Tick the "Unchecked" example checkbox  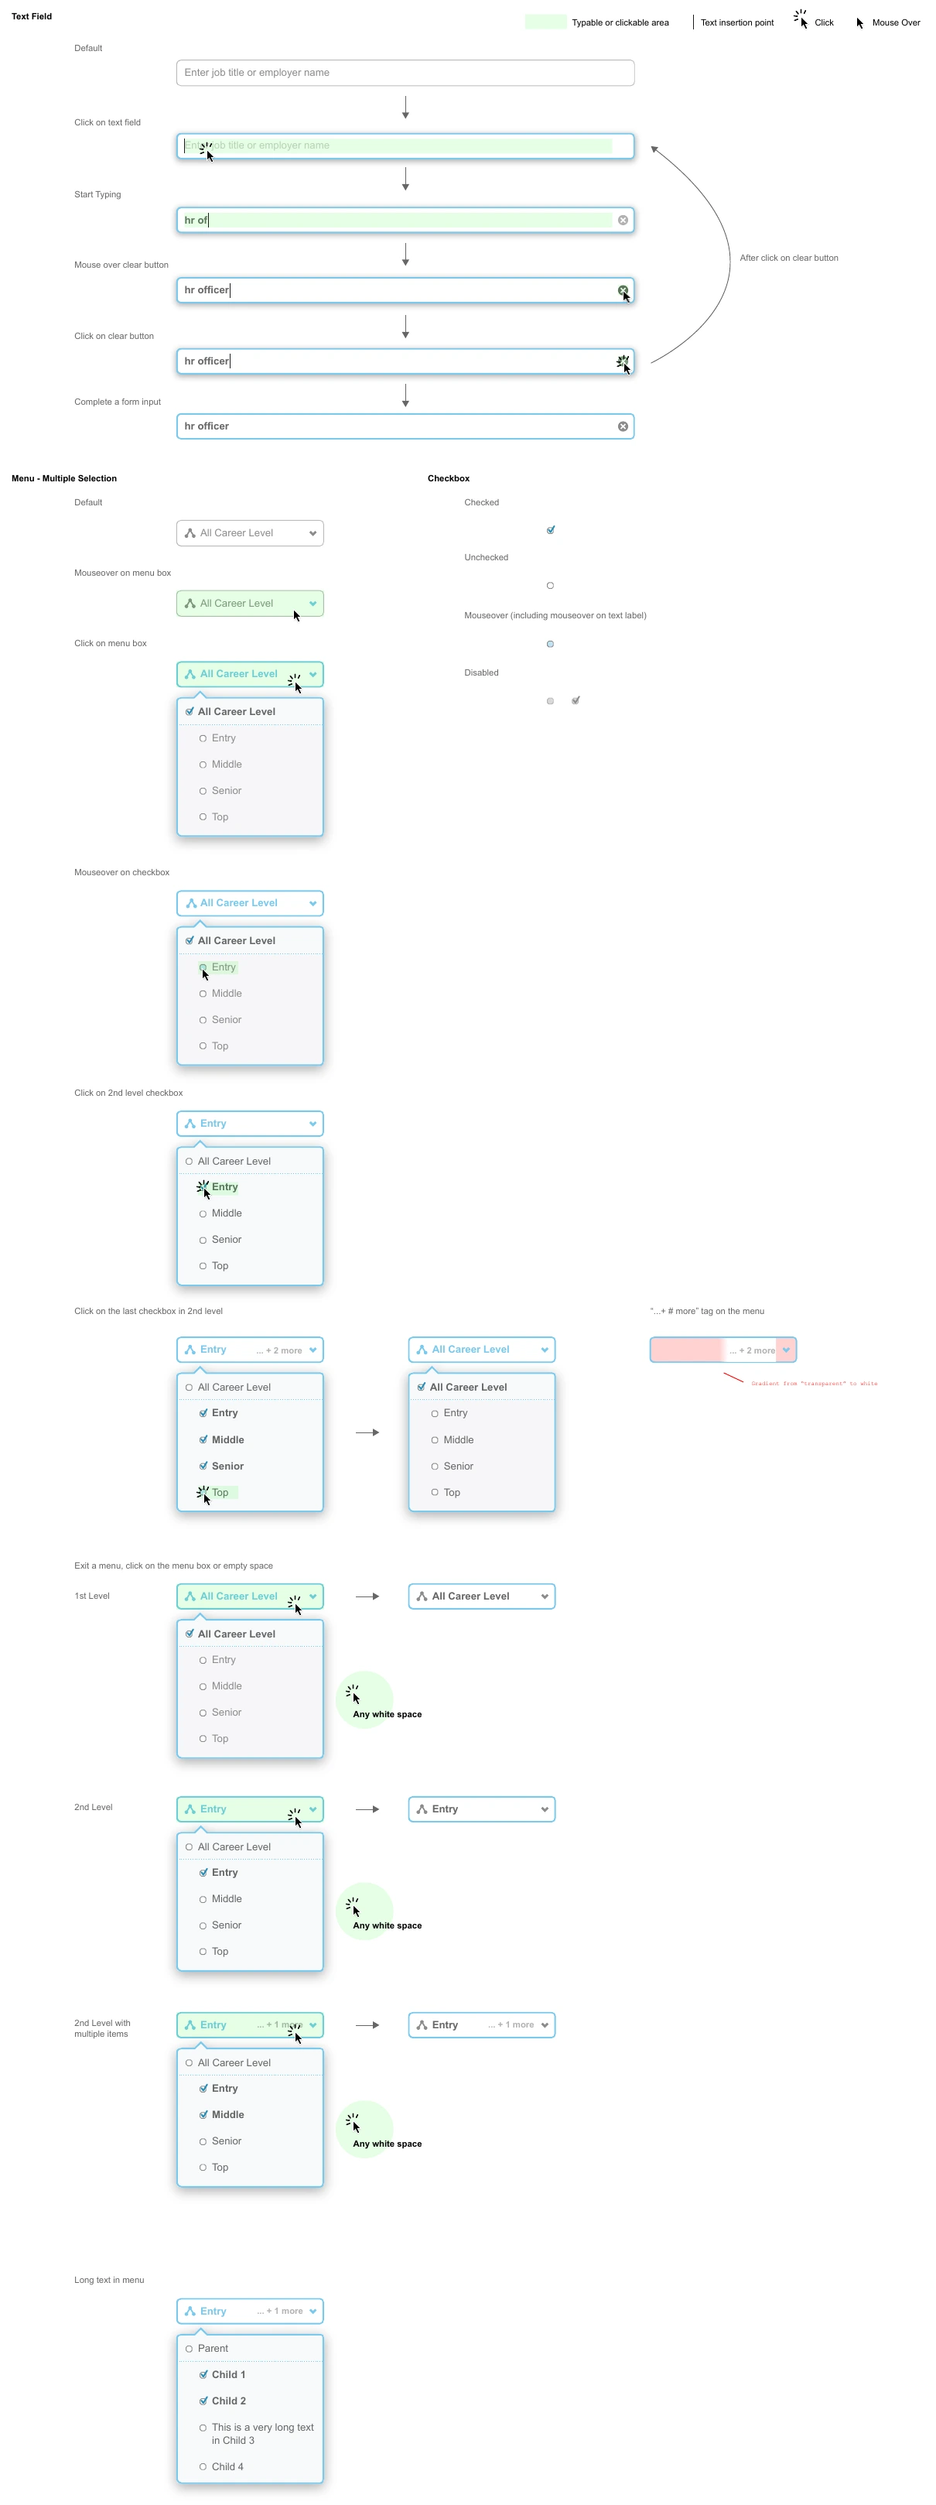(x=550, y=585)
